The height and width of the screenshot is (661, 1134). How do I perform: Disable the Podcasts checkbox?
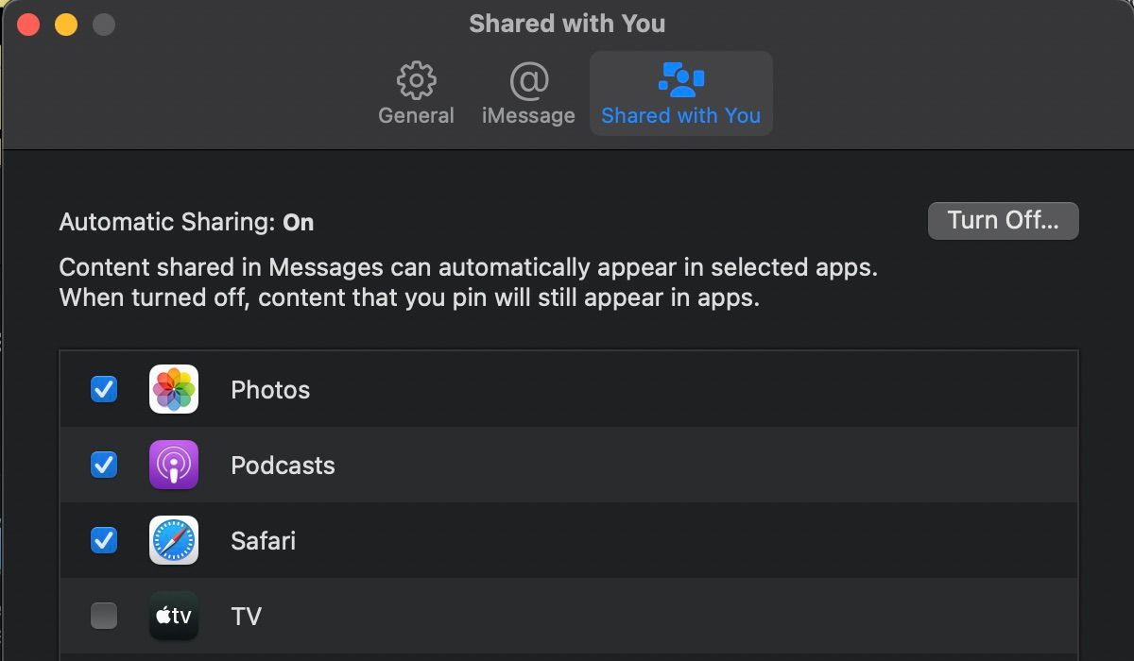(x=104, y=465)
